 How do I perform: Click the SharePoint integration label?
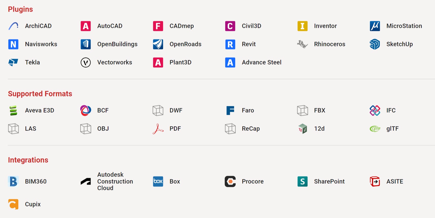(329, 182)
